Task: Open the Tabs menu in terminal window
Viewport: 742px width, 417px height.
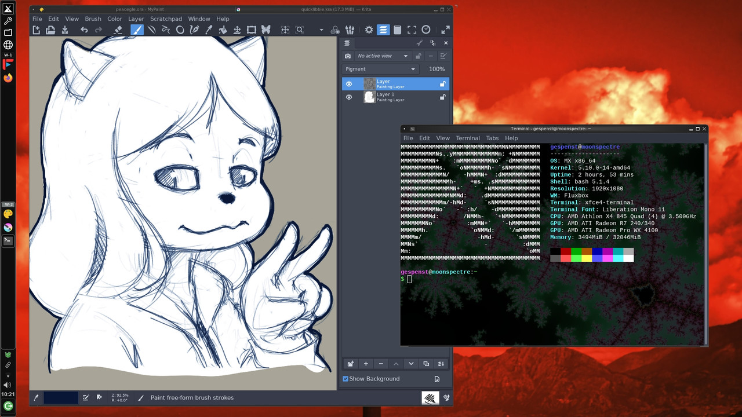Action: click(x=492, y=138)
